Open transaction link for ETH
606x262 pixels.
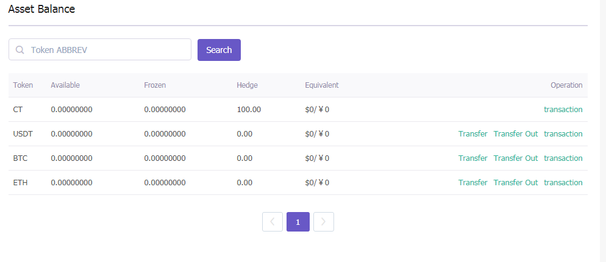pyautogui.click(x=563, y=183)
